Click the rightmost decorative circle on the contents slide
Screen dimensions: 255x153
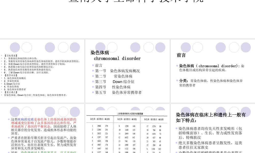coord(160,47)
